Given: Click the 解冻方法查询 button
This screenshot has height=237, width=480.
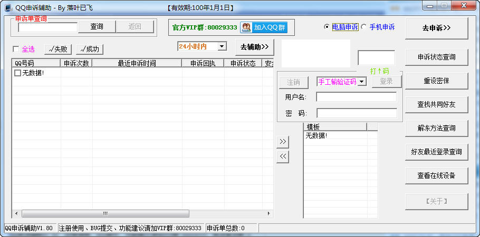Looking at the screenshot, I should tap(437, 128).
